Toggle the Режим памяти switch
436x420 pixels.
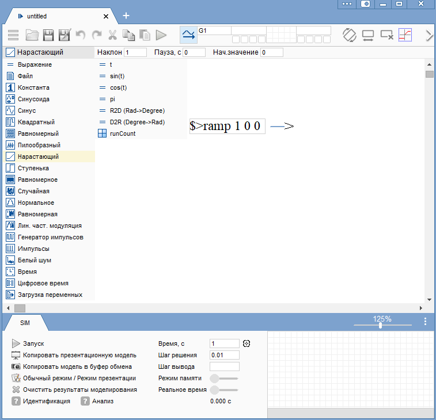pyautogui.click(x=224, y=379)
